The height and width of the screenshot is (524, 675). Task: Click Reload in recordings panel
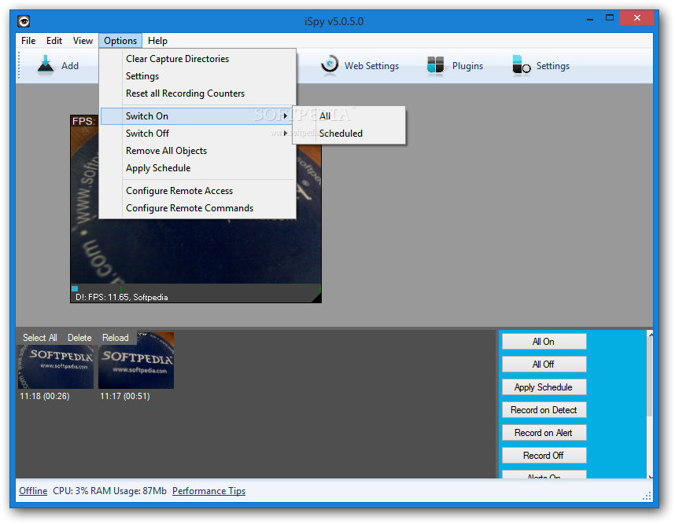(x=116, y=338)
